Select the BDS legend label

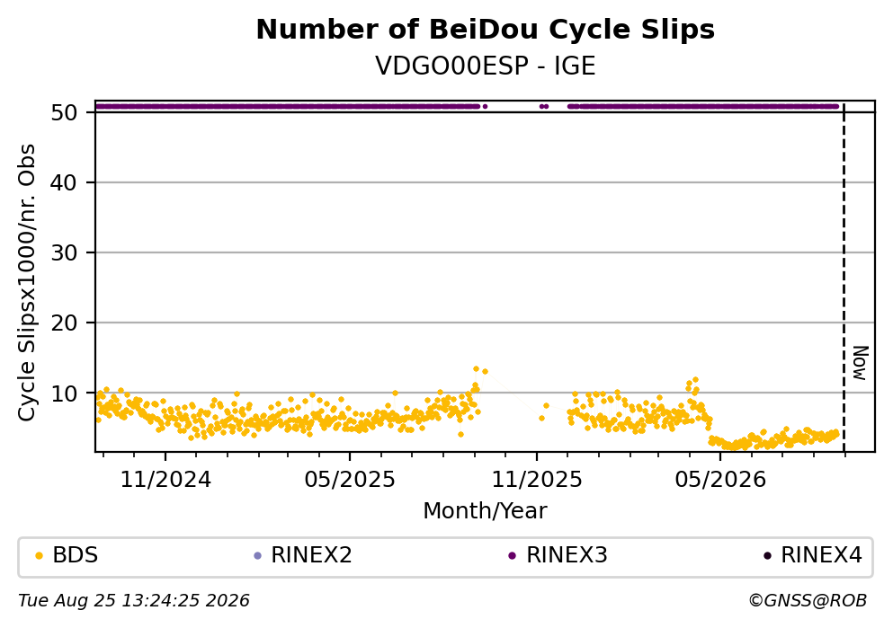pyautogui.click(x=76, y=555)
